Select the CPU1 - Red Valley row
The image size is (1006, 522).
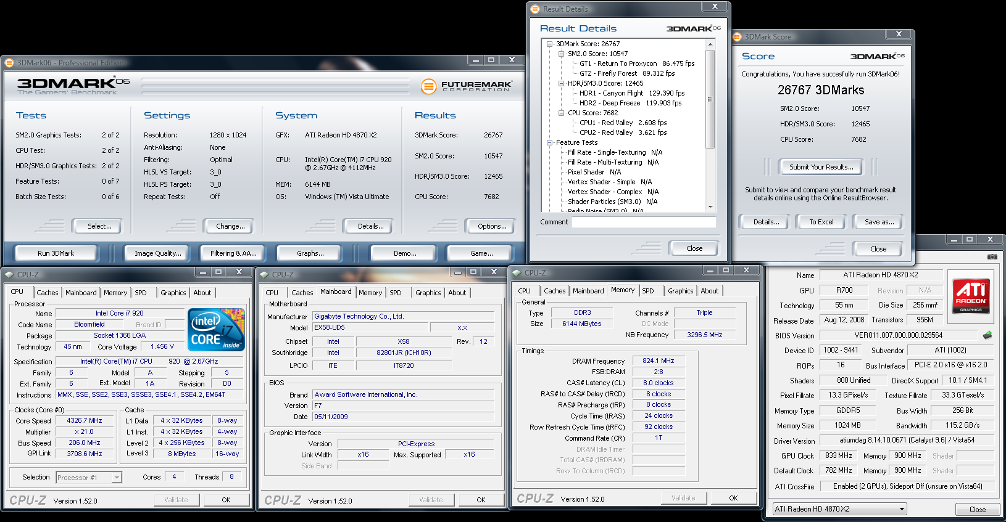[x=623, y=123]
